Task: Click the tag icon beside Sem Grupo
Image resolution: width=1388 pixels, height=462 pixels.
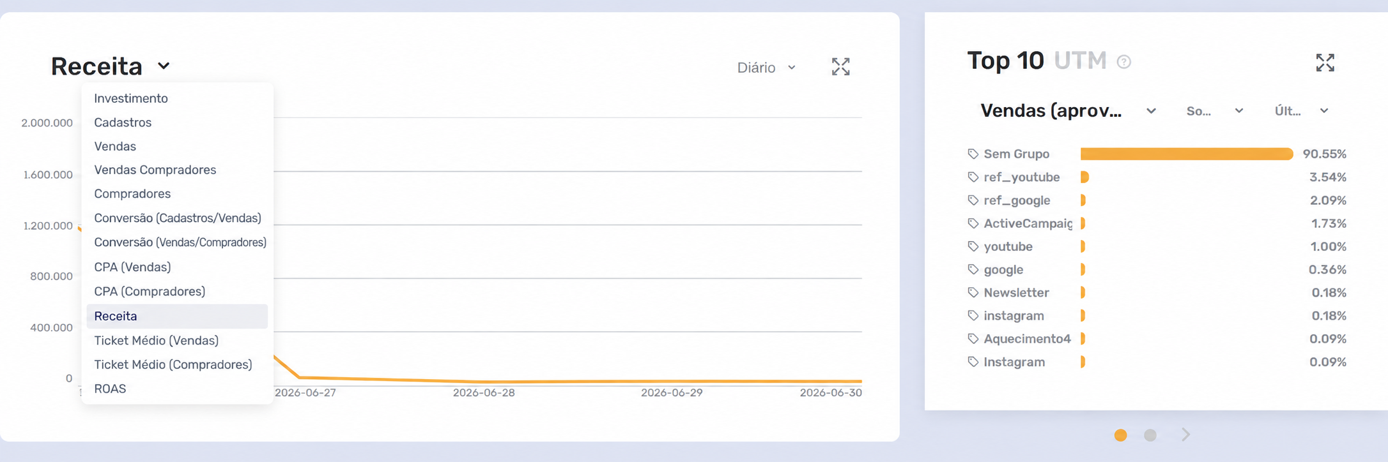Action: coord(973,154)
